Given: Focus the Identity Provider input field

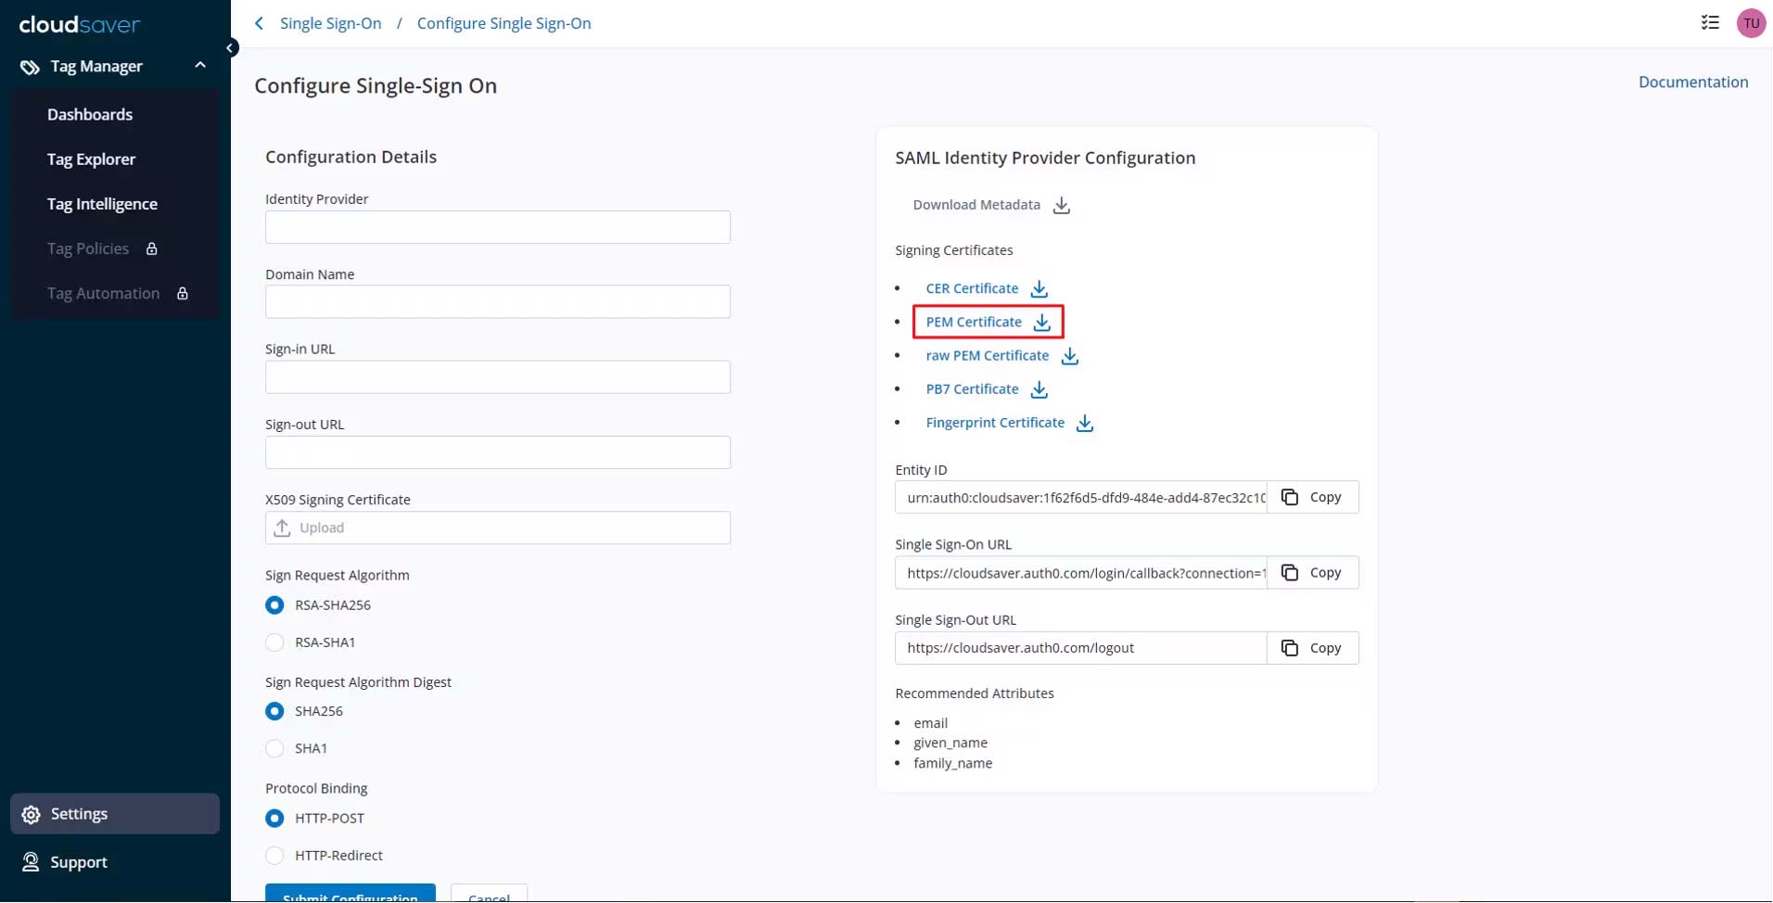Looking at the screenshot, I should 497,227.
